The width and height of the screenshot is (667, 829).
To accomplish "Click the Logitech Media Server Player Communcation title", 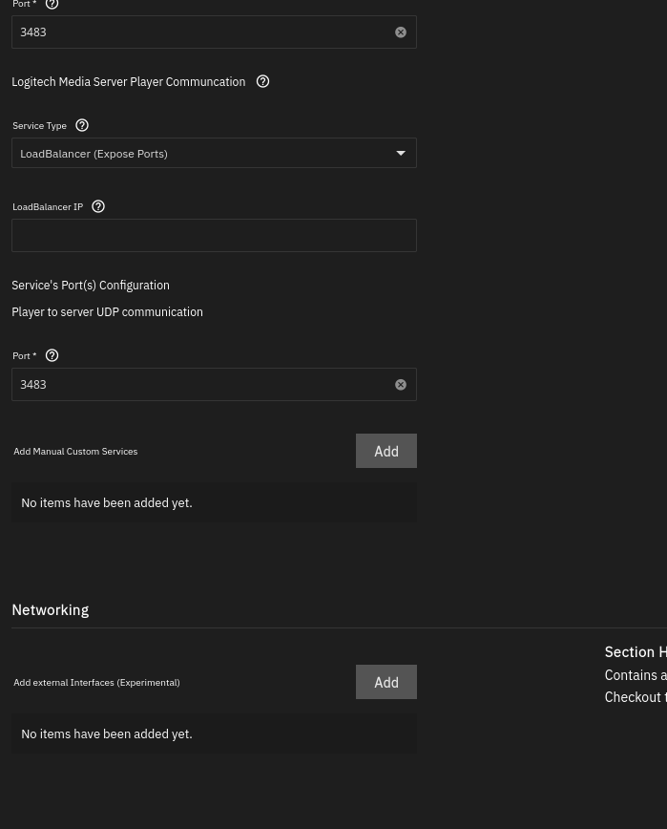I will (128, 82).
